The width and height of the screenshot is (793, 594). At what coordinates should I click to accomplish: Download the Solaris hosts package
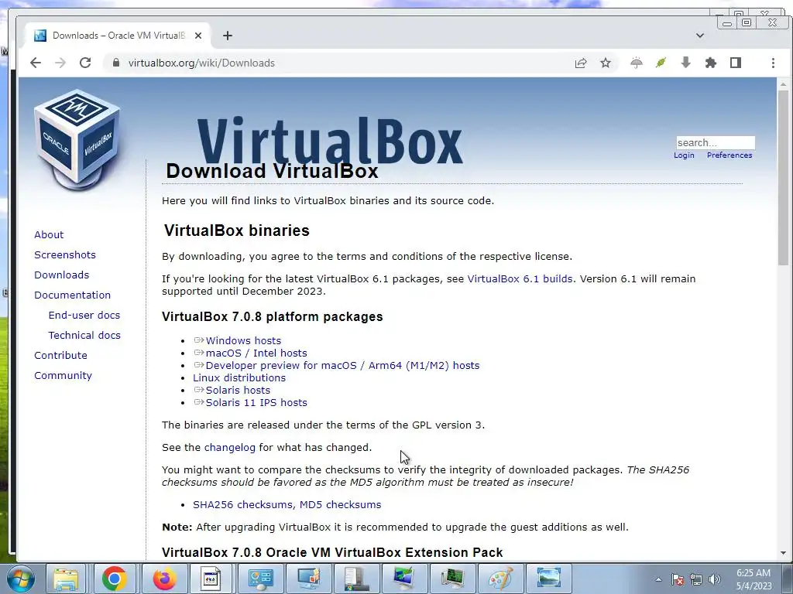(238, 390)
